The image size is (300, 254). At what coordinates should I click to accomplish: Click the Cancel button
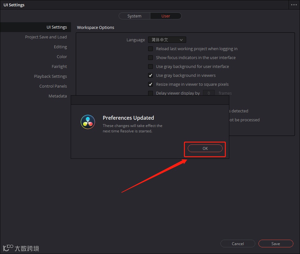[238, 244]
